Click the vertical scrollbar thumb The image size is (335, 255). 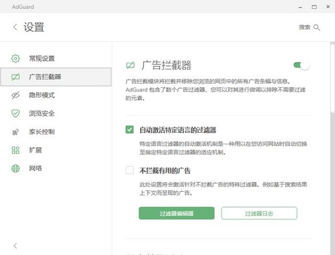pos(332,78)
